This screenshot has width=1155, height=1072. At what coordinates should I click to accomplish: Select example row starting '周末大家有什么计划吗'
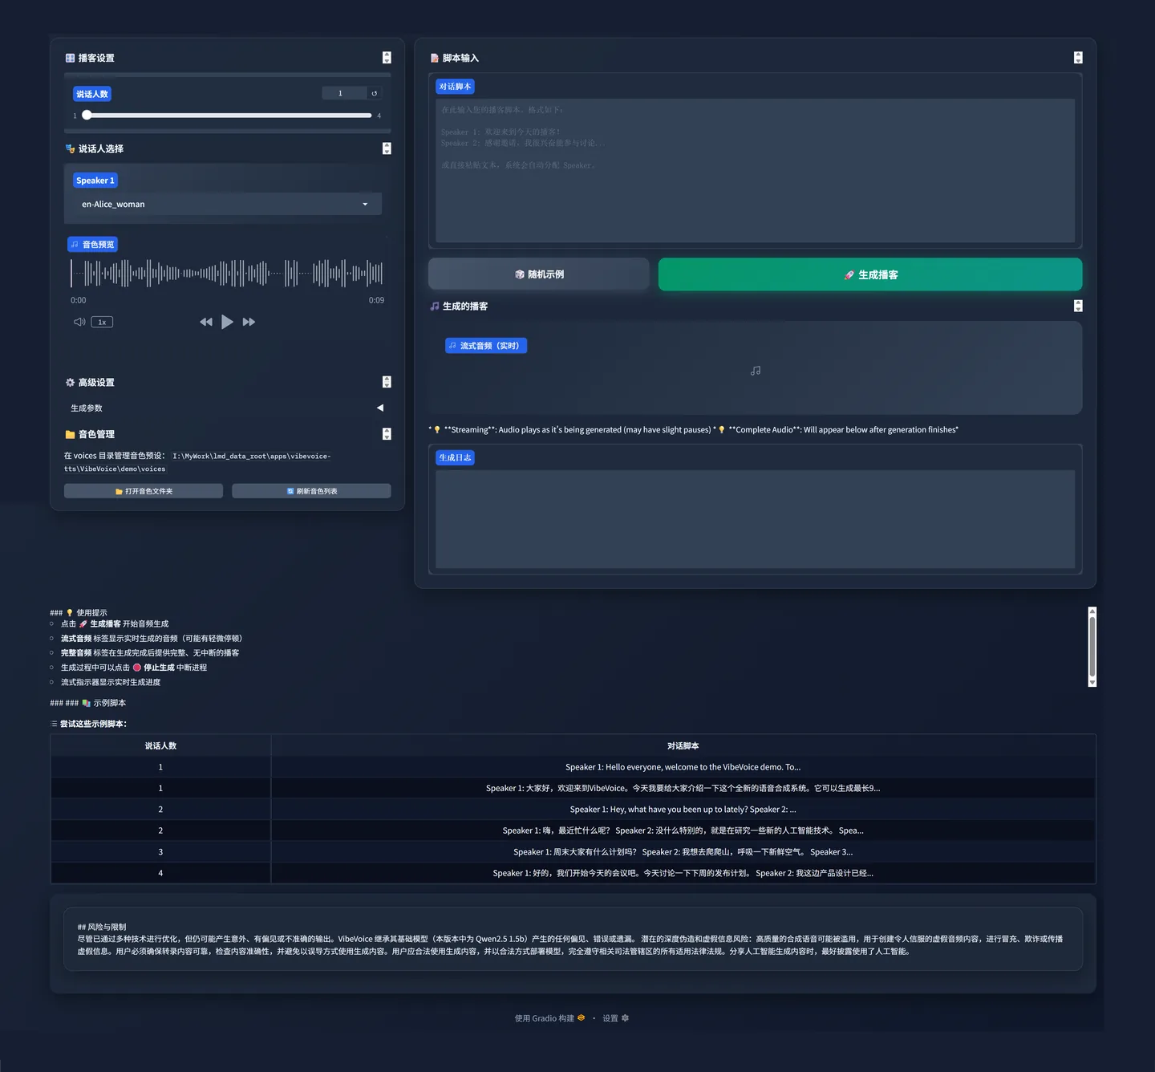coord(573,852)
